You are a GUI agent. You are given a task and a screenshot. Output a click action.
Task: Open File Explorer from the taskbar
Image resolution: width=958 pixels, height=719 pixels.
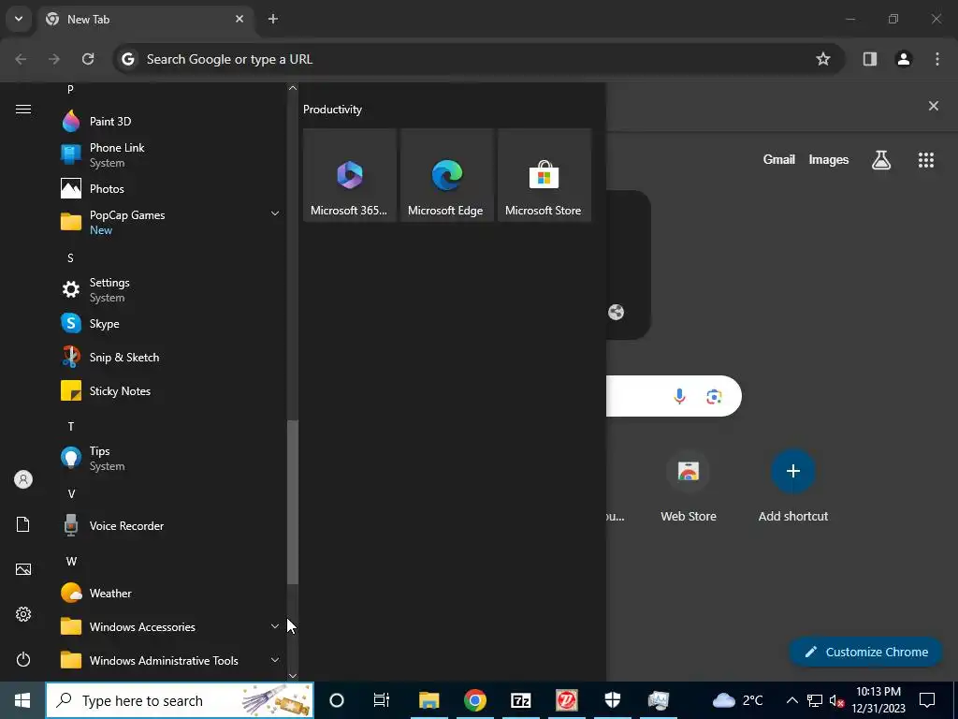428,700
